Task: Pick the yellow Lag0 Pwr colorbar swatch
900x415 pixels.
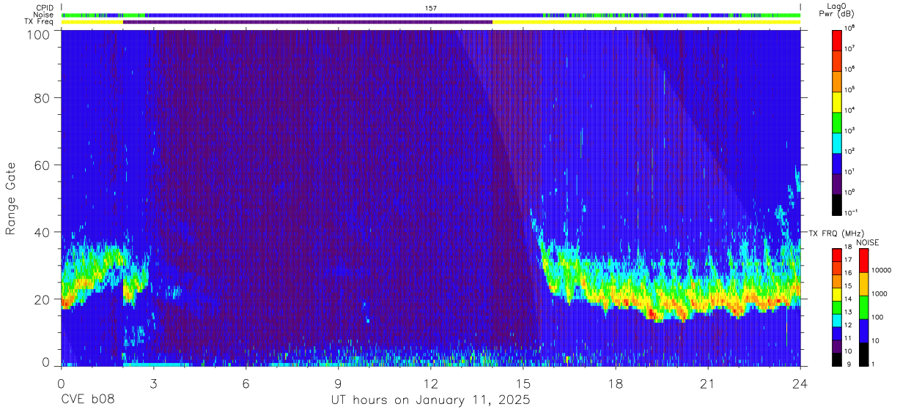Action: (838, 101)
